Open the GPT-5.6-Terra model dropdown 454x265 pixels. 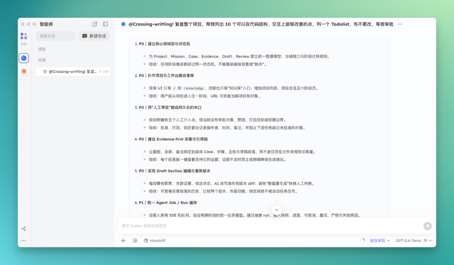pyautogui.click(x=414, y=241)
